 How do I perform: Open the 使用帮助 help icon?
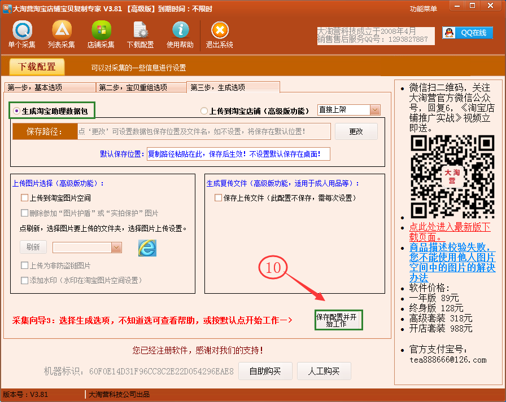click(x=180, y=34)
